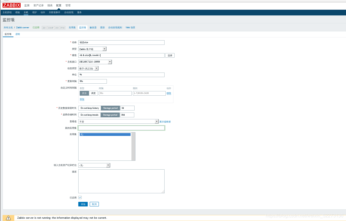This screenshot has width=346, height=221.
Task: Click the IPMI availability indicator
Action: pos(63,28)
